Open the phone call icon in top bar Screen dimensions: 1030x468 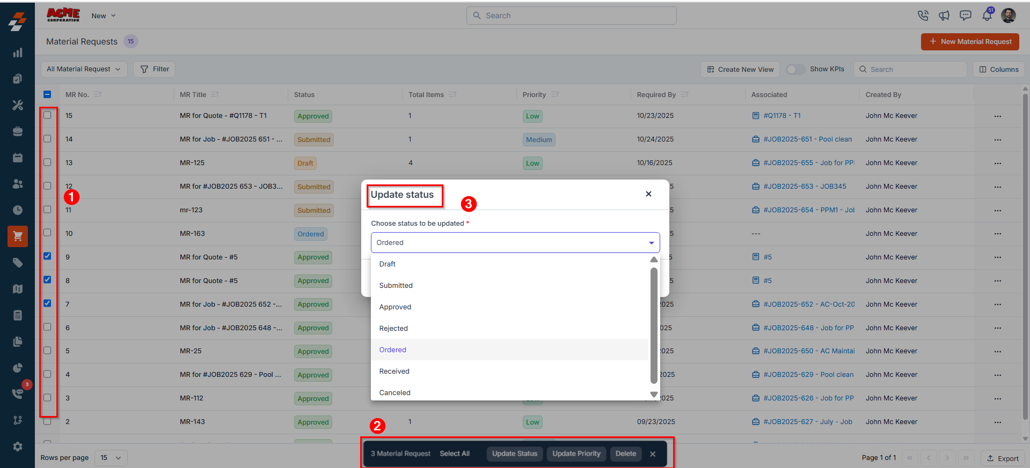pyautogui.click(x=923, y=16)
